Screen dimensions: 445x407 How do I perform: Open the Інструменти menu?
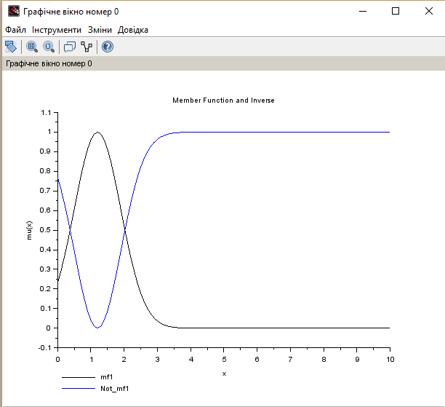point(57,30)
